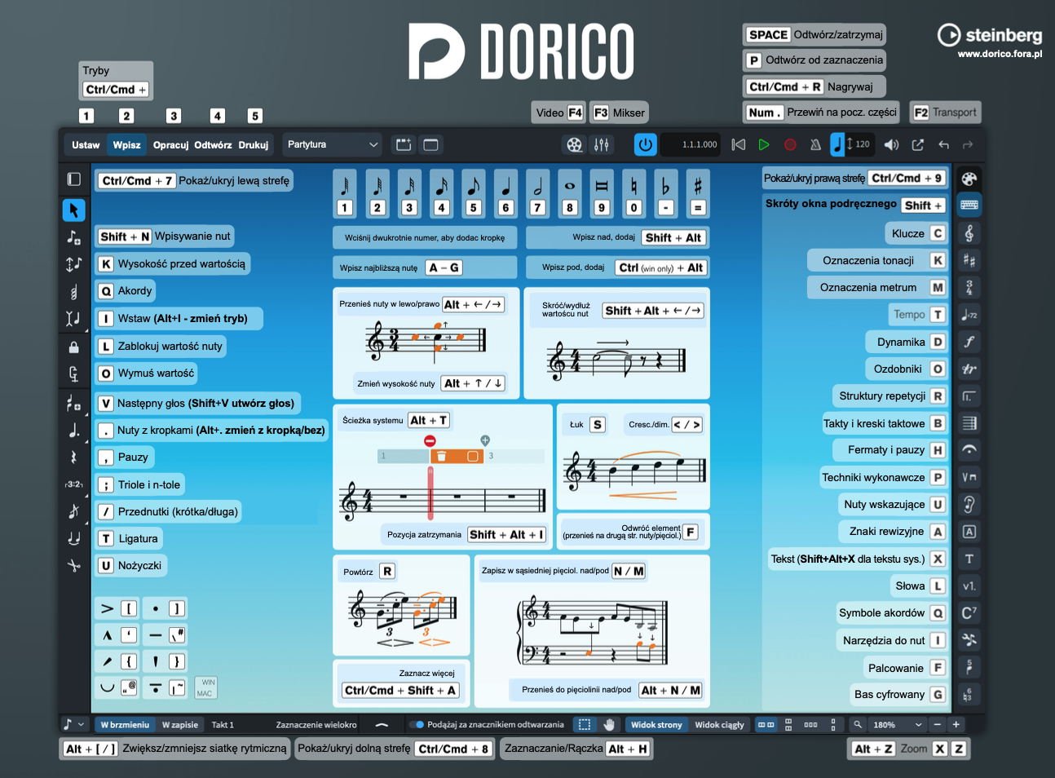Open the 180% zoom level dropdown

898,724
